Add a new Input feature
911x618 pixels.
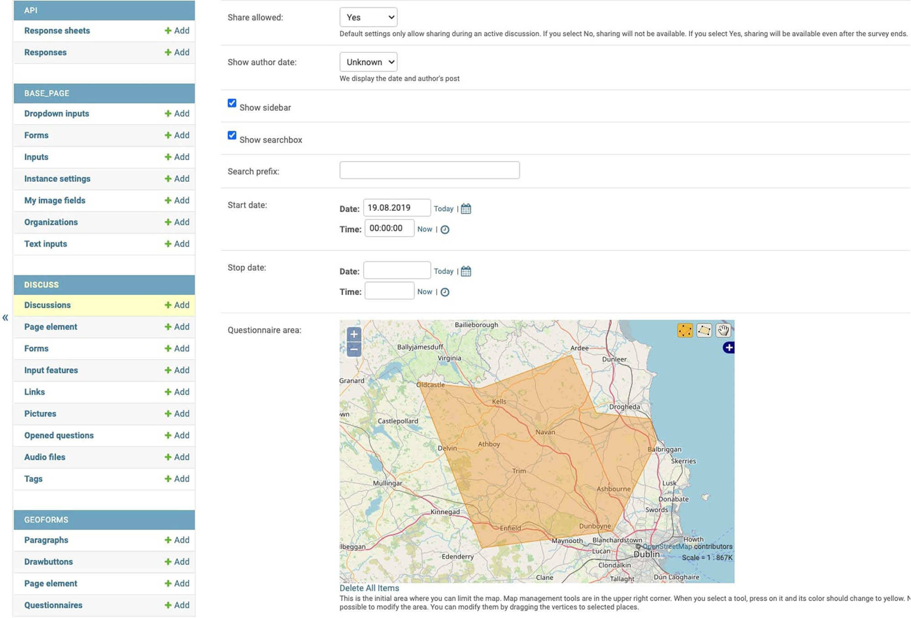point(177,370)
